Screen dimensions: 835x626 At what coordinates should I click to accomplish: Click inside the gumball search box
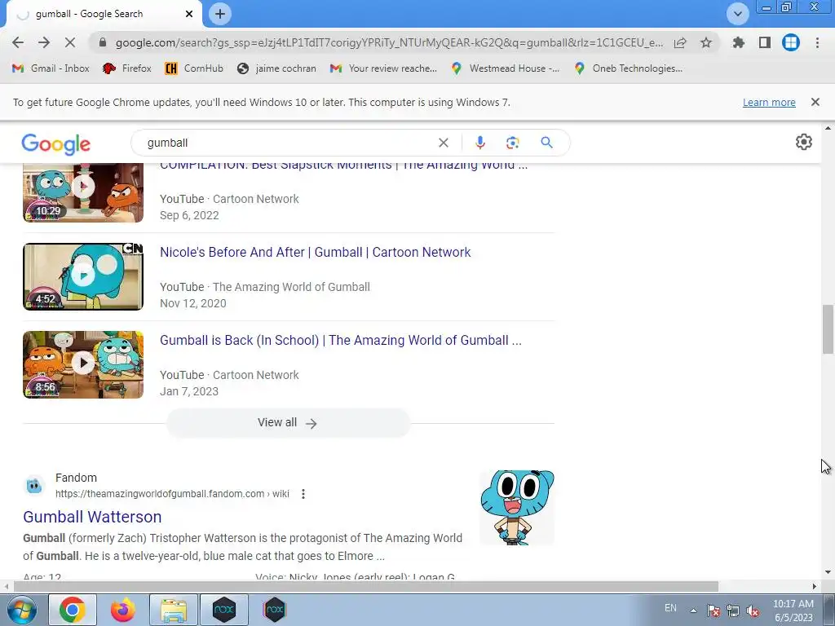point(288,143)
